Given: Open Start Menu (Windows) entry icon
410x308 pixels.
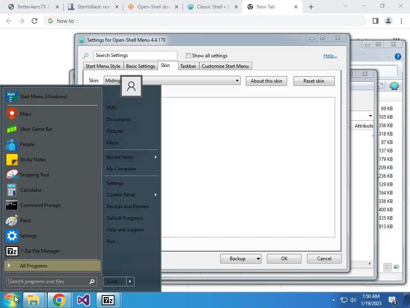Looking at the screenshot, I should pyautogui.click(x=12, y=97).
